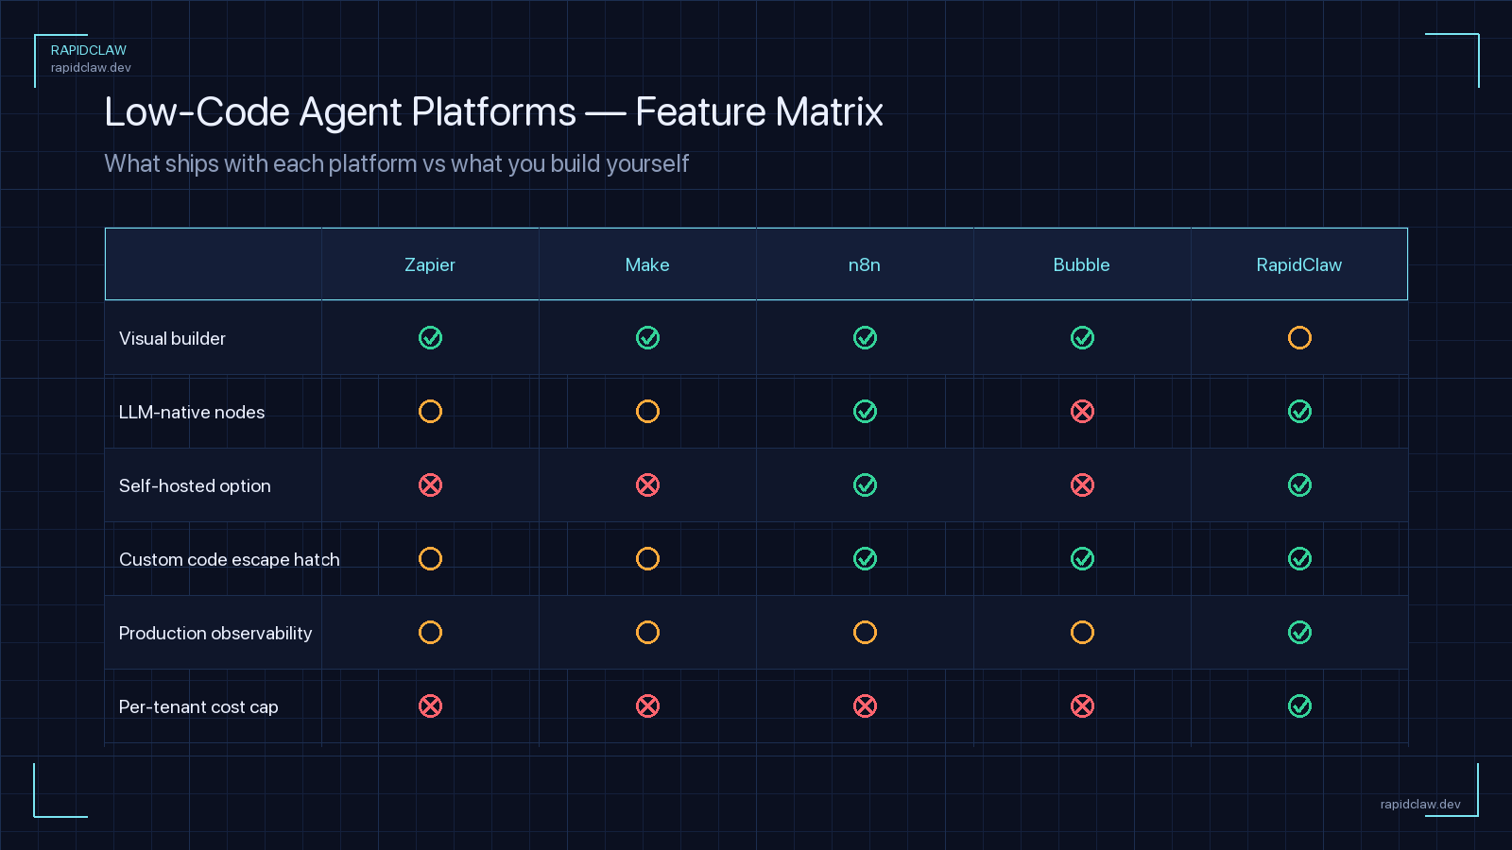1512x850 pixels.
Task: Open the rapidclaw.dev link under the brand name
Action: (91, 68)
